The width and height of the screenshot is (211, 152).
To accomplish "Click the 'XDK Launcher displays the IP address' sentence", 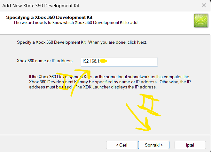I will coord(116,87).
